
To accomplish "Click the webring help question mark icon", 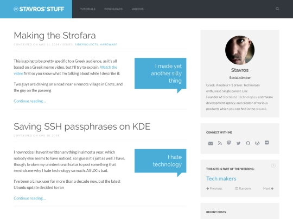I will (x=273, y=165).
